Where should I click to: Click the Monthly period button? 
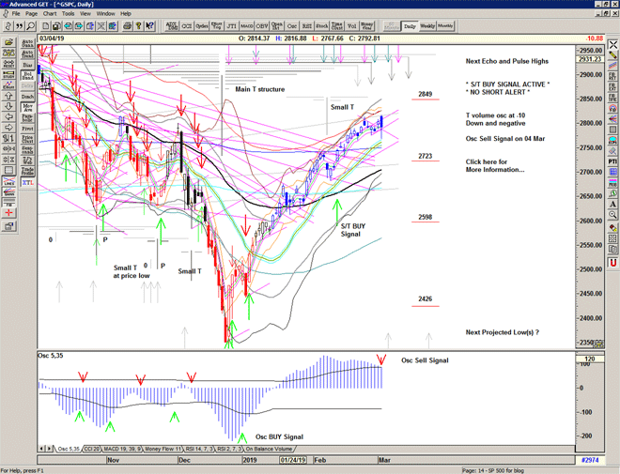pos(446,26)
